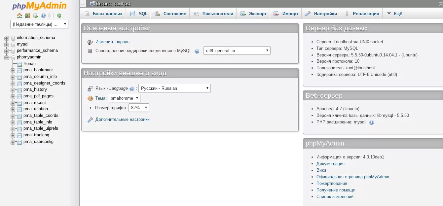Open the Состояние tab
The image size is (443, 206).
point(170,14)
